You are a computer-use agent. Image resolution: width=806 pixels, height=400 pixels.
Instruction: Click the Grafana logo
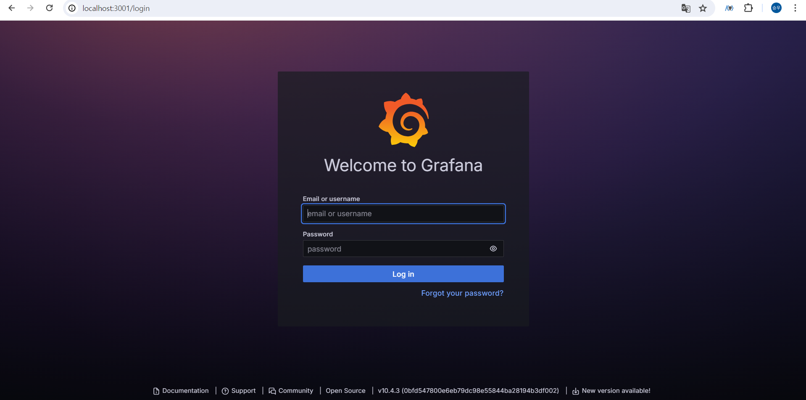tap(403, 120)
